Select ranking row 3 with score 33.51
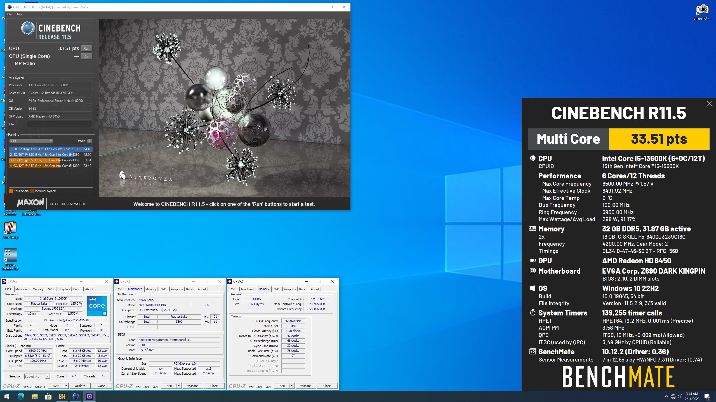The width and height of the screenshot is (716, 402). point(50,160)
